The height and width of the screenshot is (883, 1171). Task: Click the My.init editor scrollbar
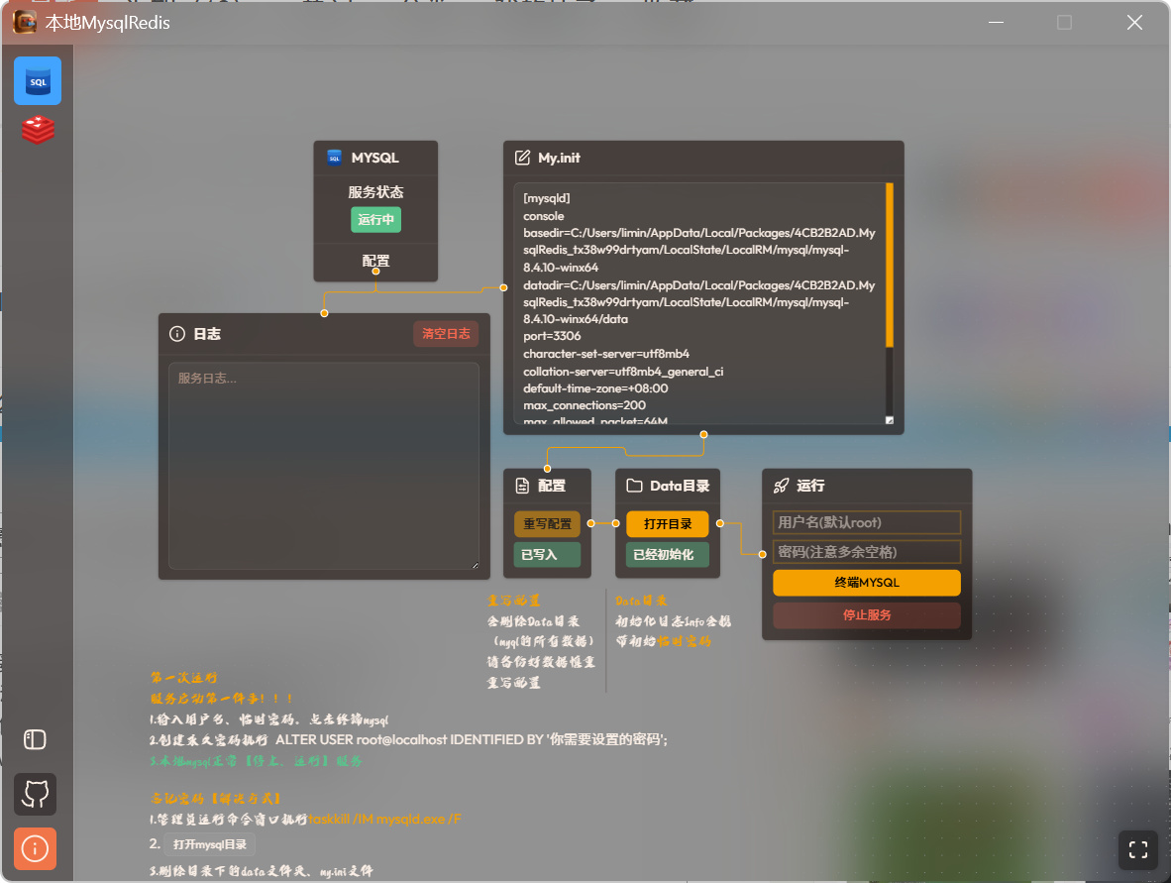890,266
